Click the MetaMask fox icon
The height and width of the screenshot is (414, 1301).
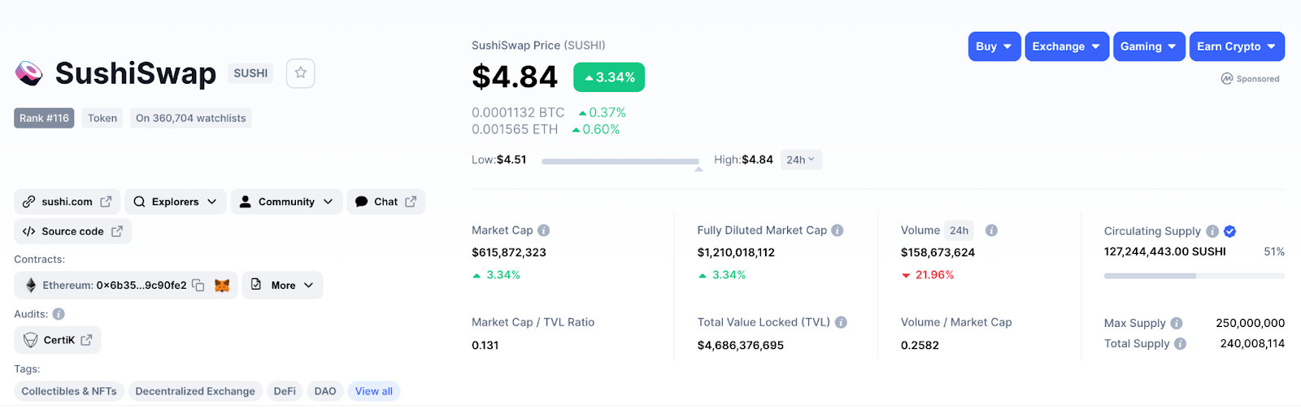[x=222, y=285]
